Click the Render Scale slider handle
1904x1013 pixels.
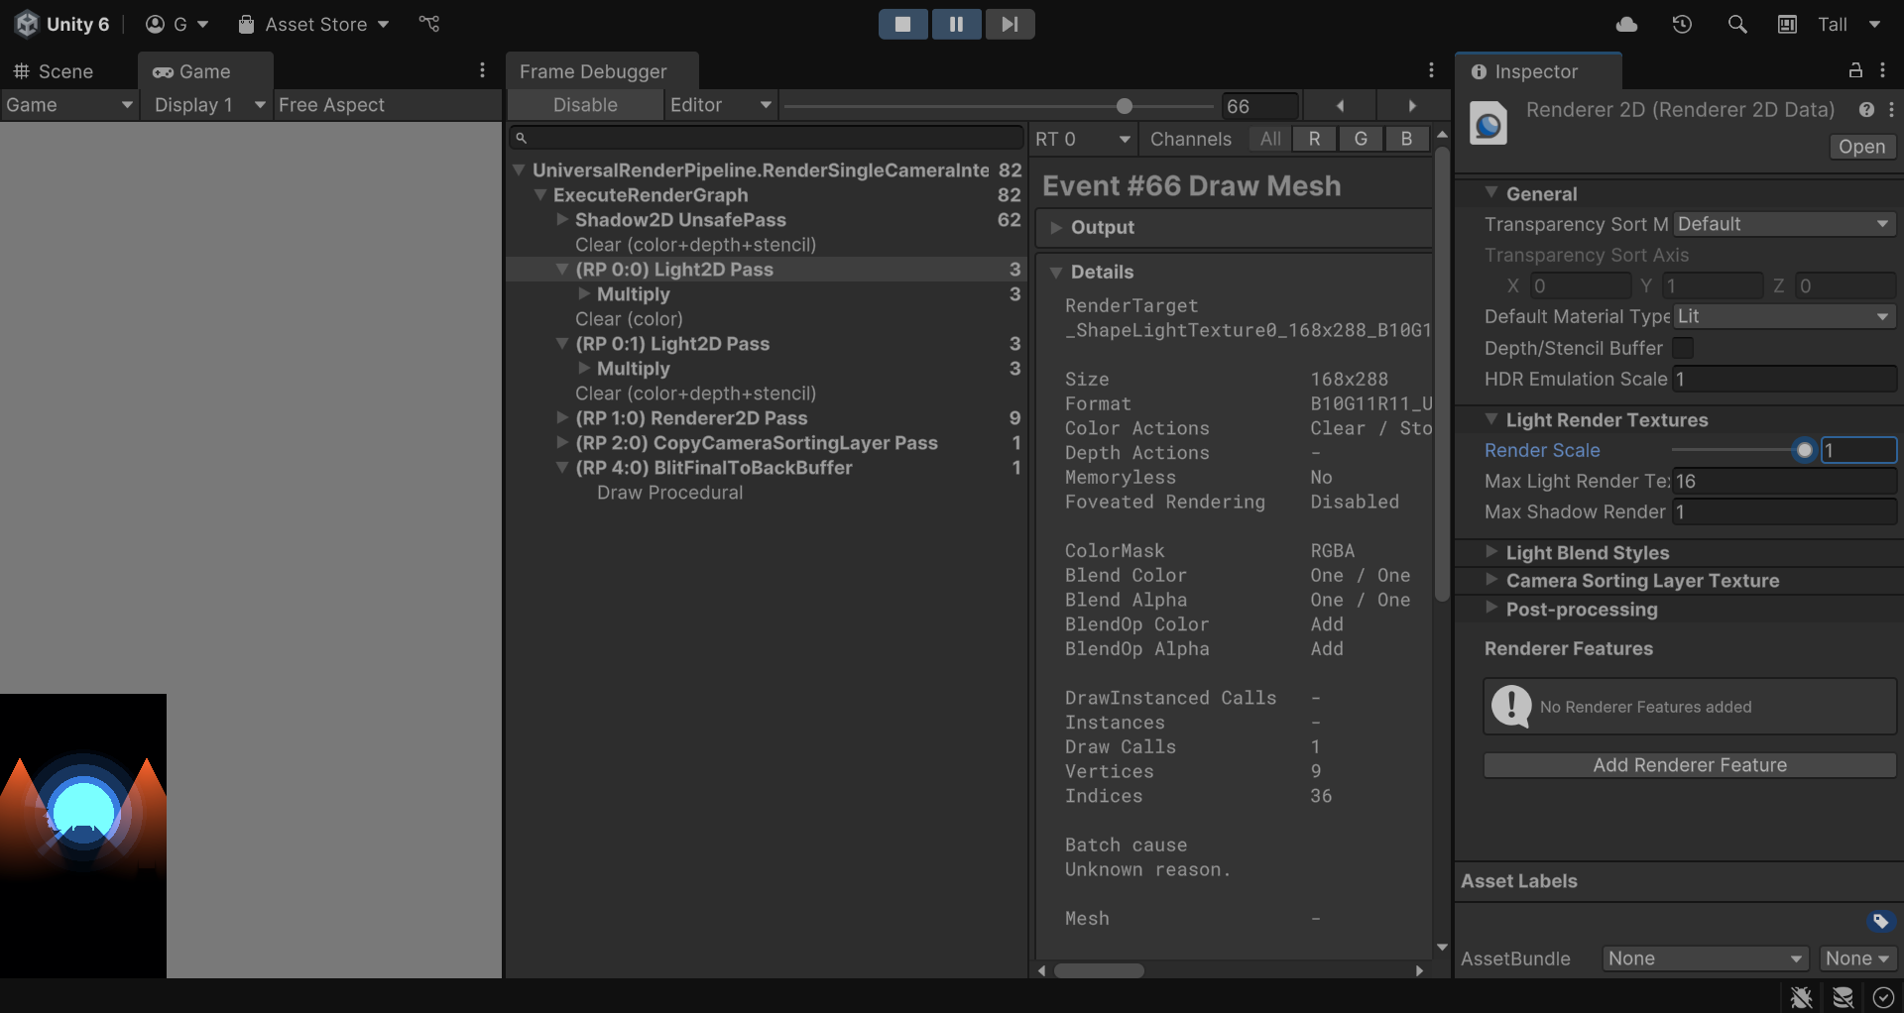(1804, 450)
